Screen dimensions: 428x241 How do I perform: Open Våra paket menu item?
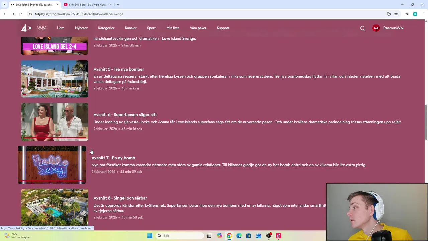pos(198,28)
